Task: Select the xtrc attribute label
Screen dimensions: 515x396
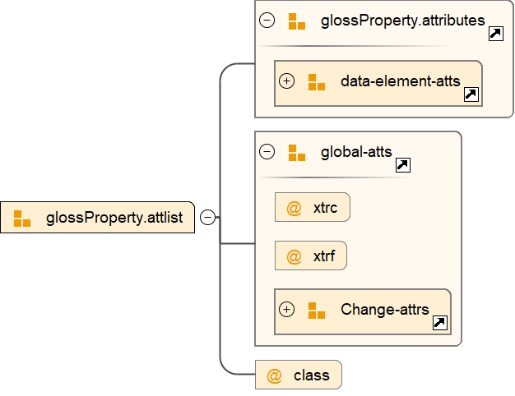Action: pyautogui.click(x=325, y=208)
